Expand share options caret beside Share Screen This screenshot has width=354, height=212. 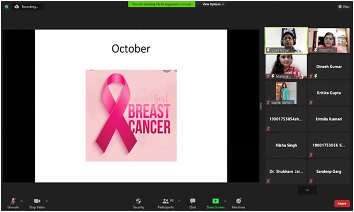click(x=225, y=201)
